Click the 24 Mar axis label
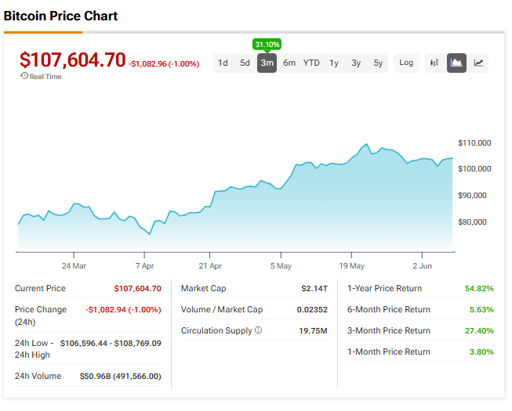The image size is (512, 411). 74,266
